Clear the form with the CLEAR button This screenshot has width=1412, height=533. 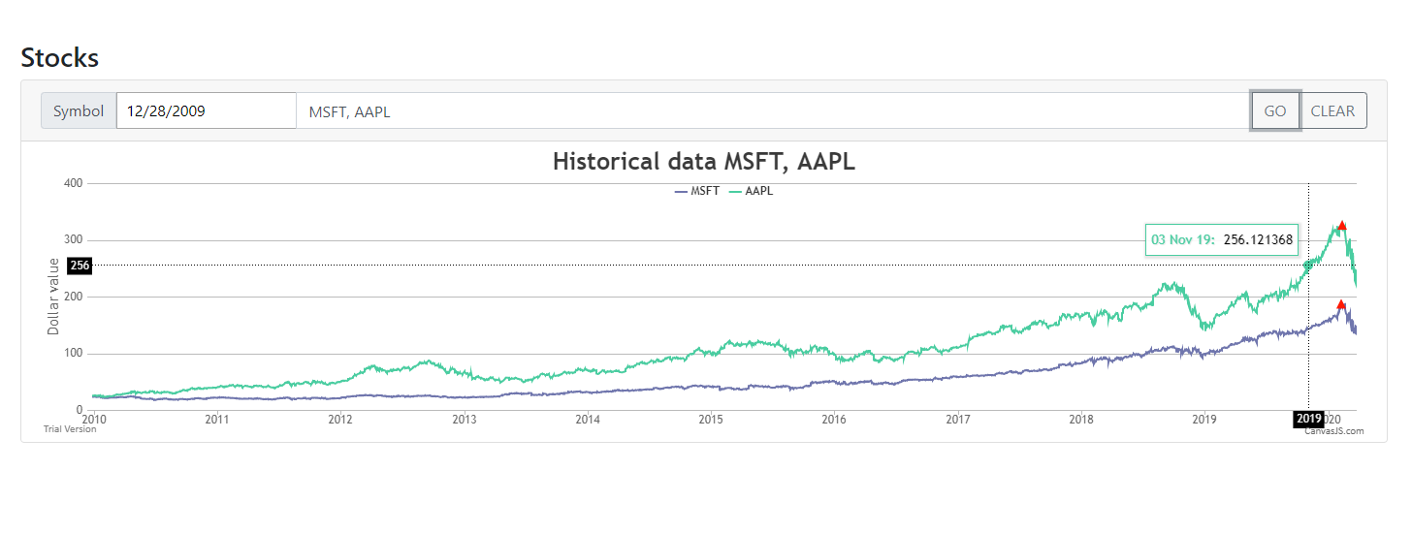[1333, 110]
